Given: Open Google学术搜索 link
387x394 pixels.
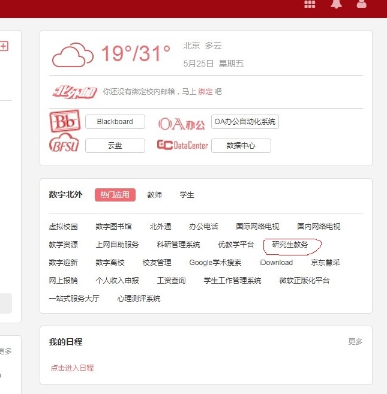Looking at the screenshot, I should (215, 263).
